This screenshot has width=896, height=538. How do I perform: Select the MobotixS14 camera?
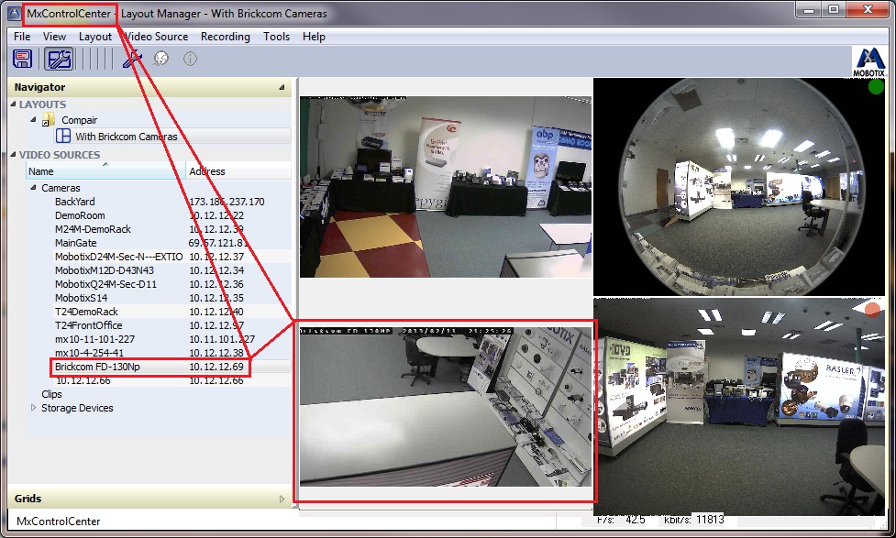point(81,298)
